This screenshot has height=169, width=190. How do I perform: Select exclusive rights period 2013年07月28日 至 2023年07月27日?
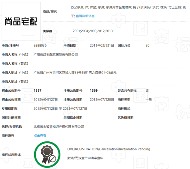[60, 108]
